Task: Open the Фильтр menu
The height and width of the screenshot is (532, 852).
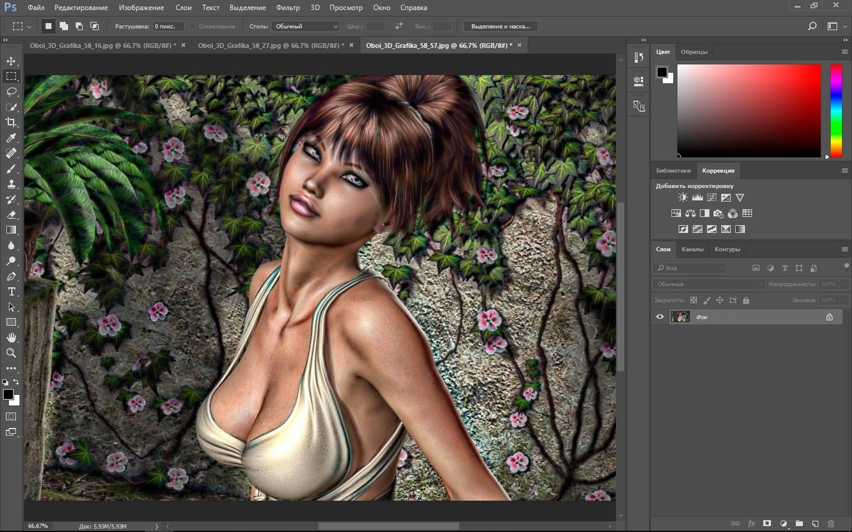Action: click(x=288, y=8)
